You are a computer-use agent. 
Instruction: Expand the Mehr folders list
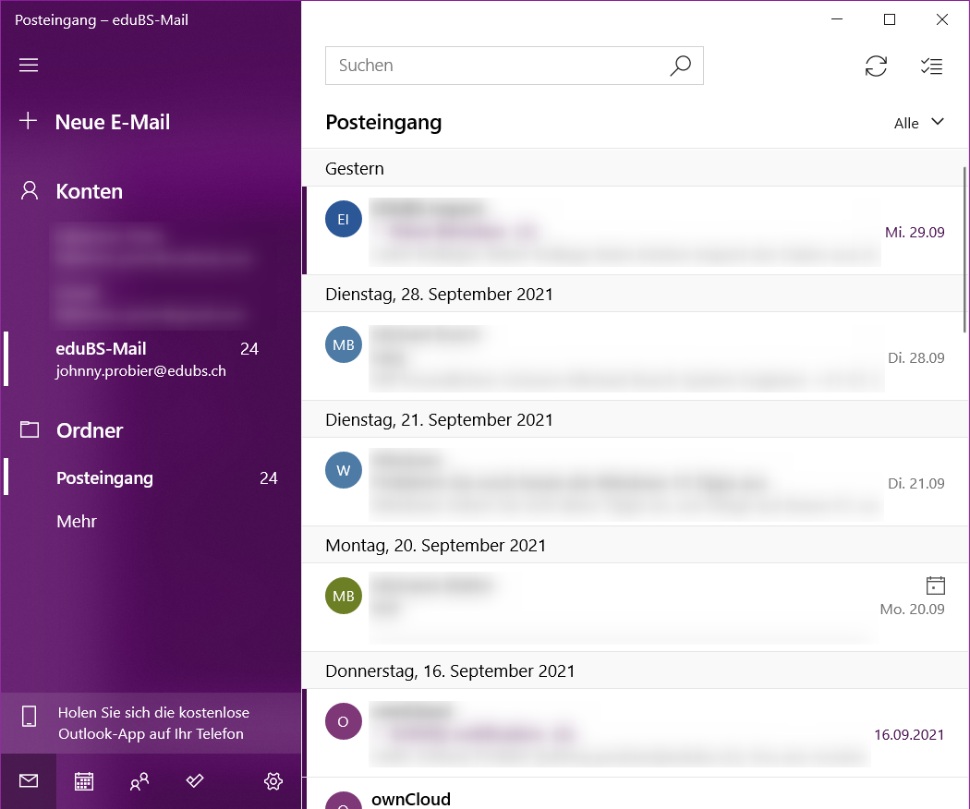pos(77,522)
